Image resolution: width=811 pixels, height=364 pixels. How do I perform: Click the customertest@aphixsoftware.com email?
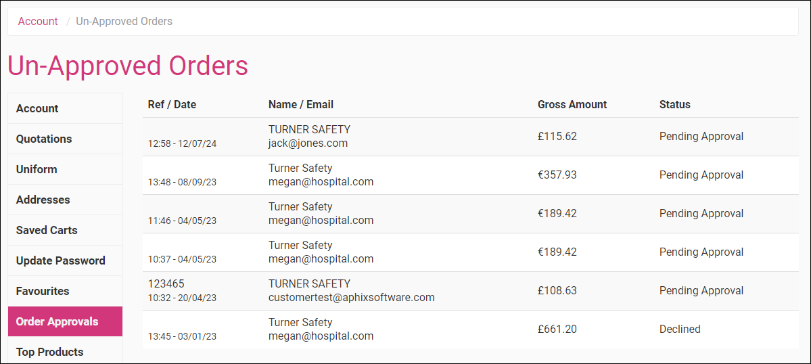coord(351,298)
